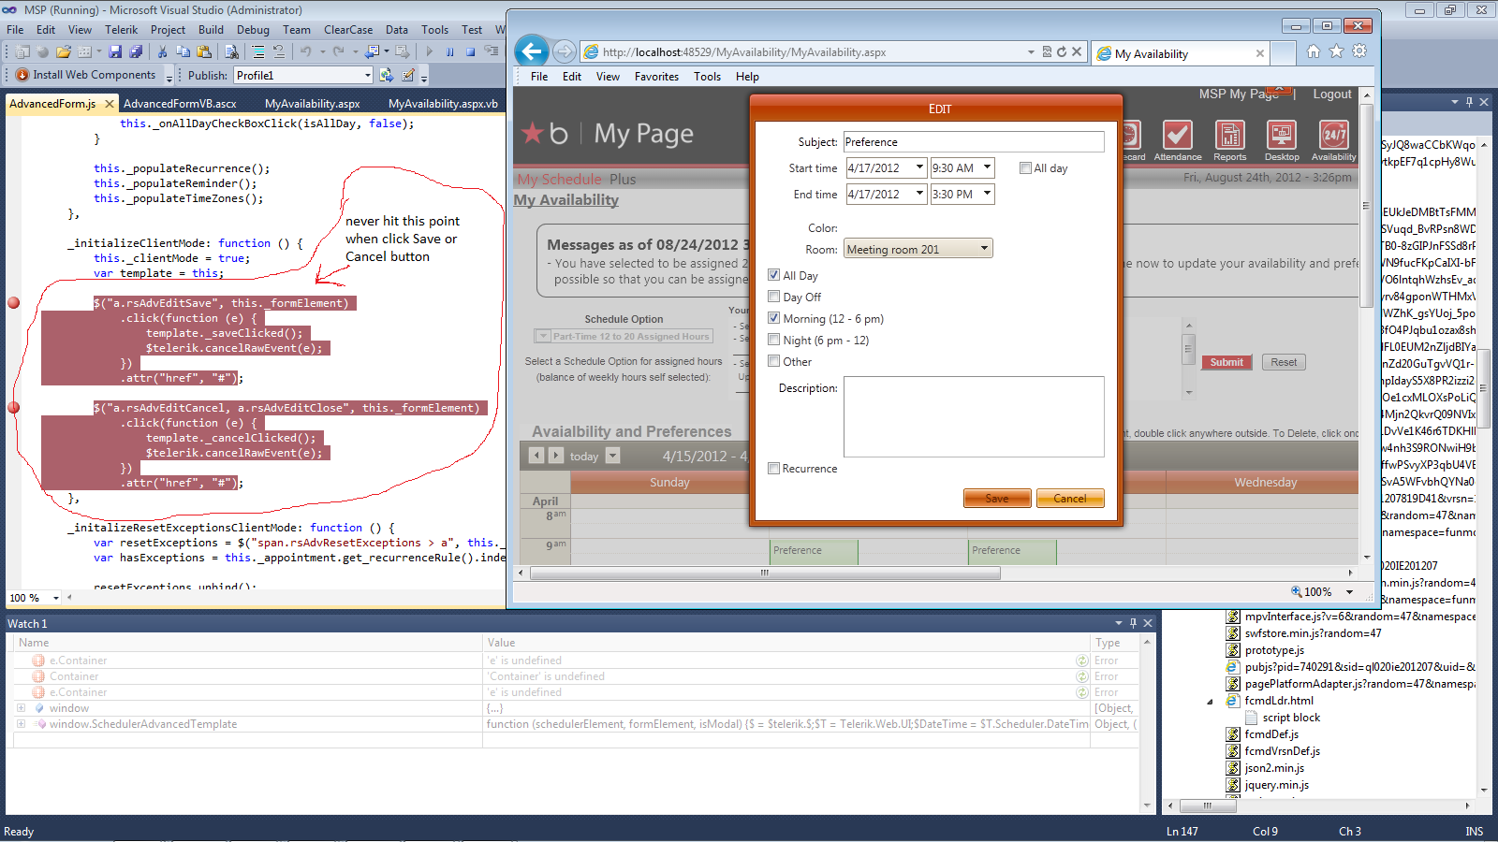Click Description text area in Edit dialog
Image resolution: width=1498 pixels, height=842 pixels.
point(974,416)
